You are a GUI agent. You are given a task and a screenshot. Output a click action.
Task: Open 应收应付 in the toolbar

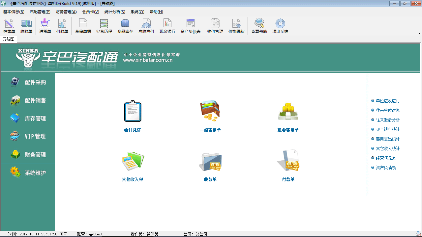click(146, 26)
